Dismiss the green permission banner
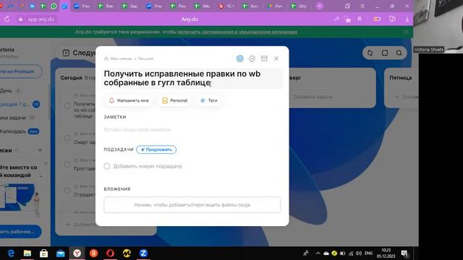 (x=407, y=32)
